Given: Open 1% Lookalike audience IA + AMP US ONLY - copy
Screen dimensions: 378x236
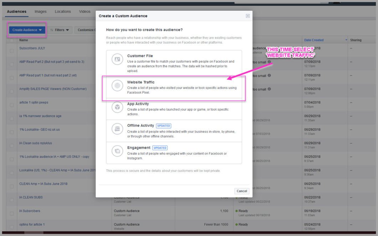Looking at the screenshot, I should (54, 157).
